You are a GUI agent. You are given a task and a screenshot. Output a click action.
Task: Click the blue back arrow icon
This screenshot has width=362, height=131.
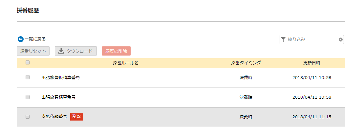click(x=21, y=39)
